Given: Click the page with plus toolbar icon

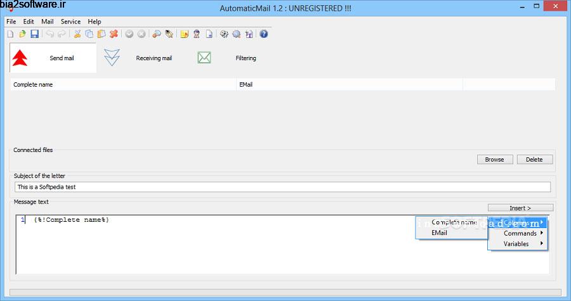Looking at the screenshot, I should pos(209,34).
